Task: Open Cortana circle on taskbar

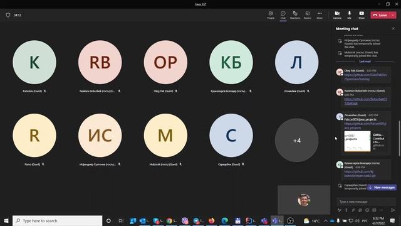Action: pyautogui.click(x=108, y=220)
